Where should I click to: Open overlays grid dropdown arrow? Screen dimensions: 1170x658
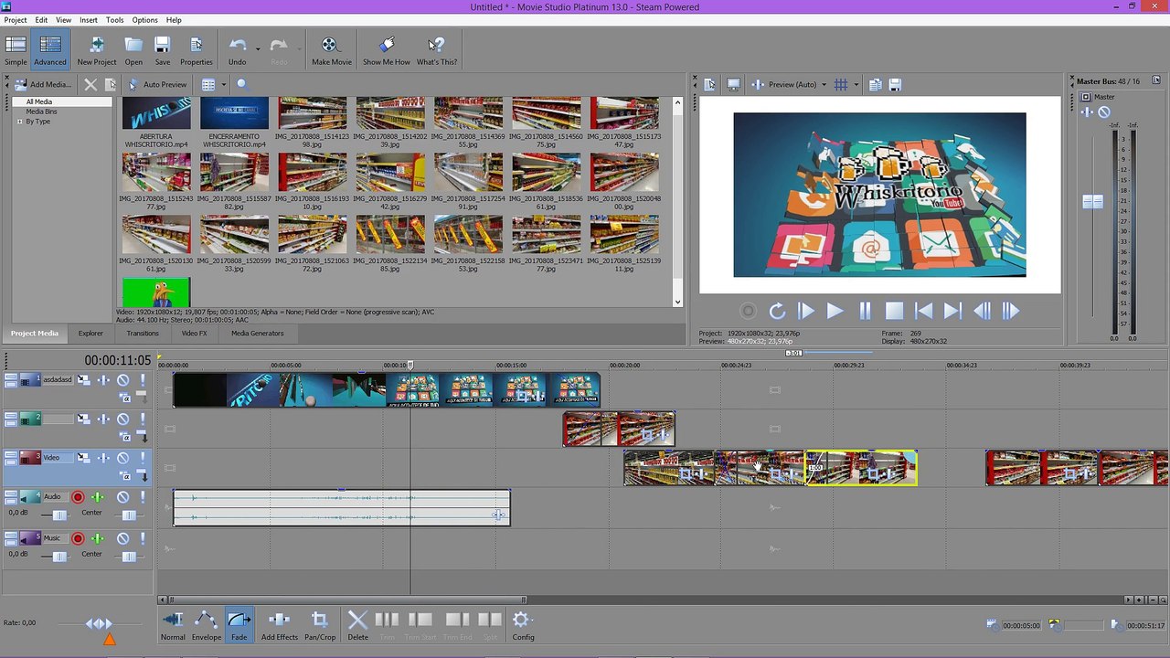point(856,85)
